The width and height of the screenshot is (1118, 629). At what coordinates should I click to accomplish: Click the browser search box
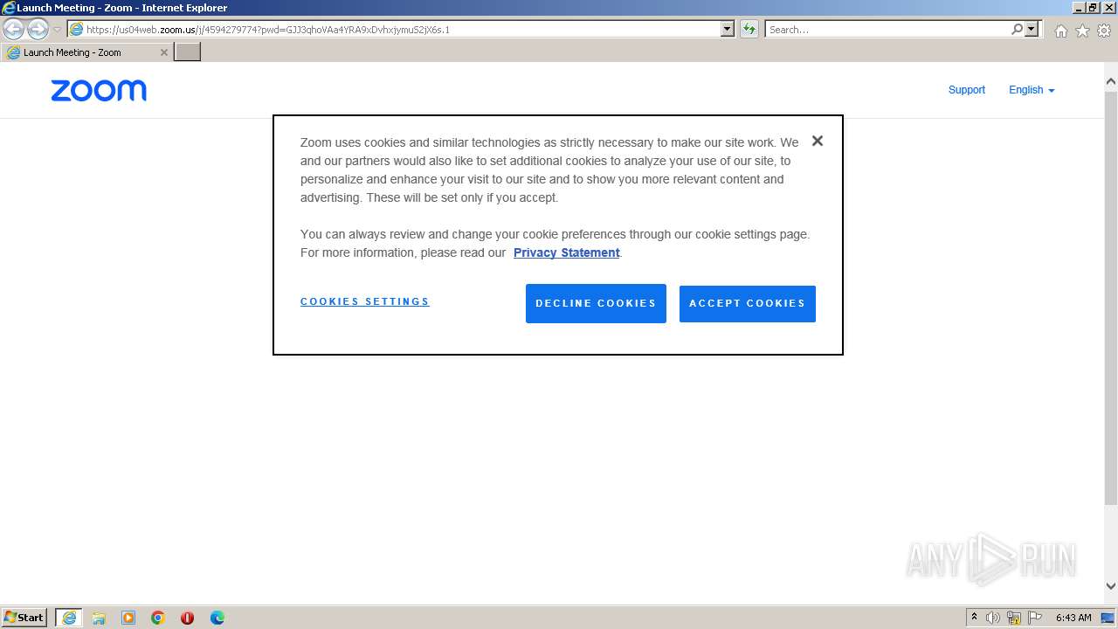(x=887, y=30)
